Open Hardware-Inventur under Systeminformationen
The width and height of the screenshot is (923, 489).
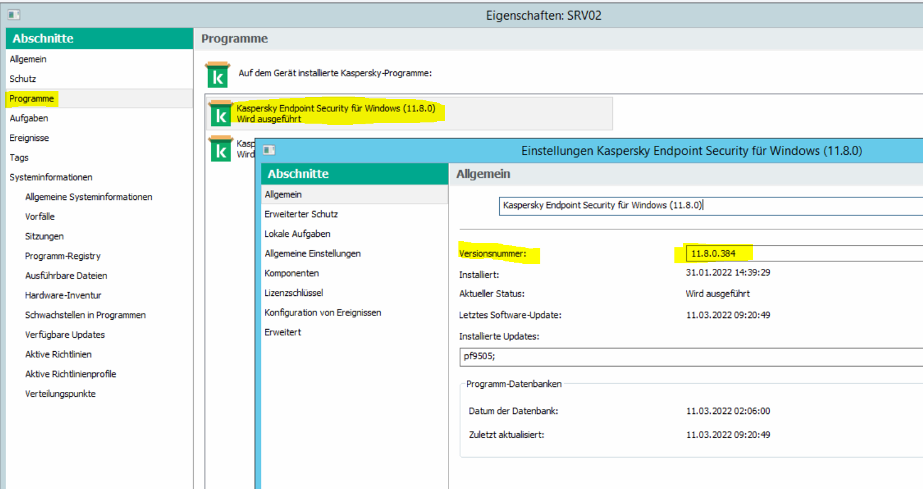(63, 295)
